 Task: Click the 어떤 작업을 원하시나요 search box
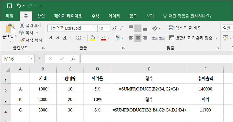(x=188, y=16)
